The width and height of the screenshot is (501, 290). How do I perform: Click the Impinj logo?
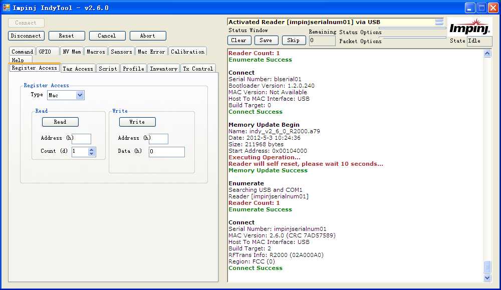pyautogui.click(x=469, y=28)
